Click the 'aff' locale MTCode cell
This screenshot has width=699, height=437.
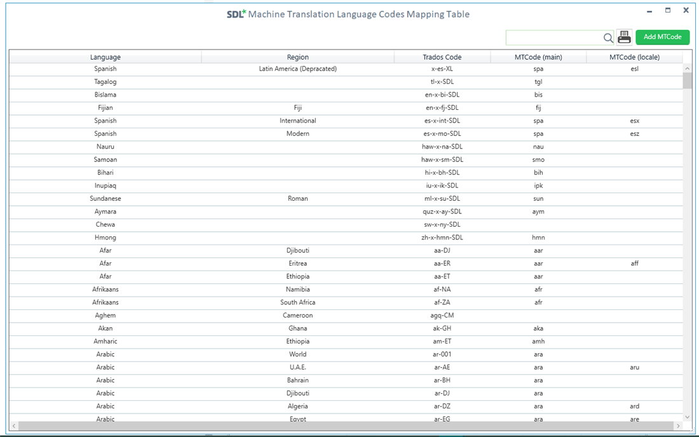pos(634,263)
